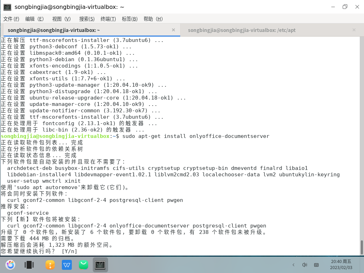Open the clock showing 20:40 周五

click(341, 264)
